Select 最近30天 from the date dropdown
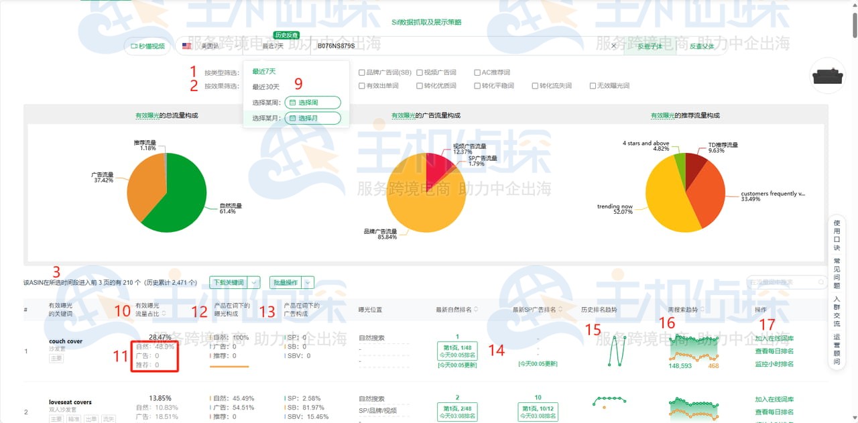 click(267, 86)
